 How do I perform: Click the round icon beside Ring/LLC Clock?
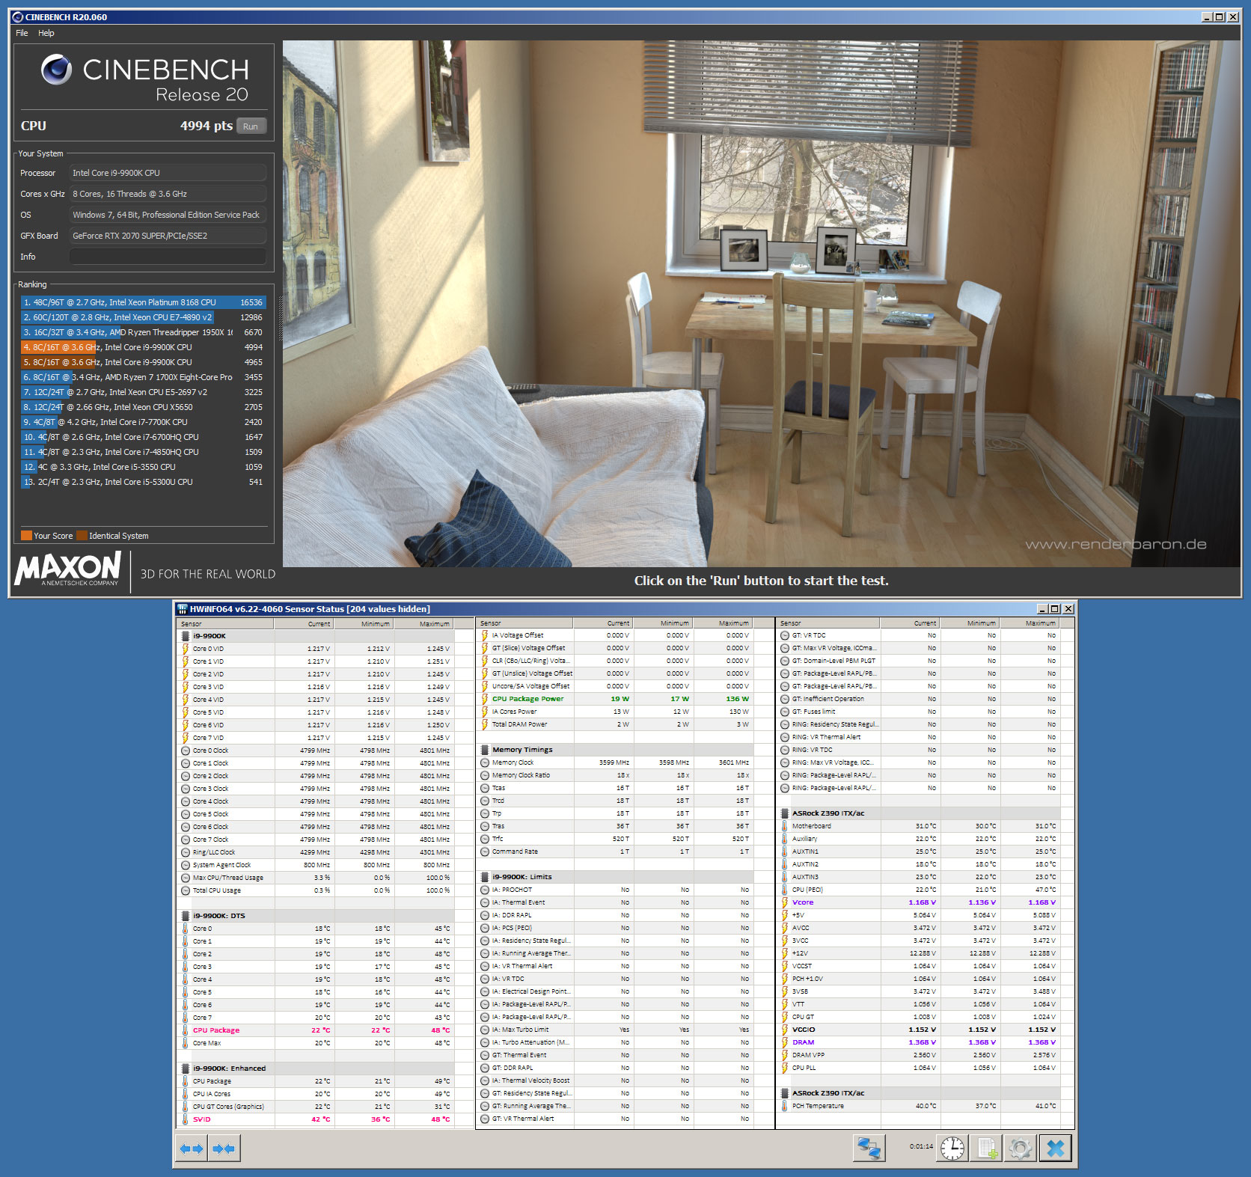point(186,852)
